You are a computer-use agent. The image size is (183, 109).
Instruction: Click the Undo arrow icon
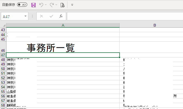41,5
